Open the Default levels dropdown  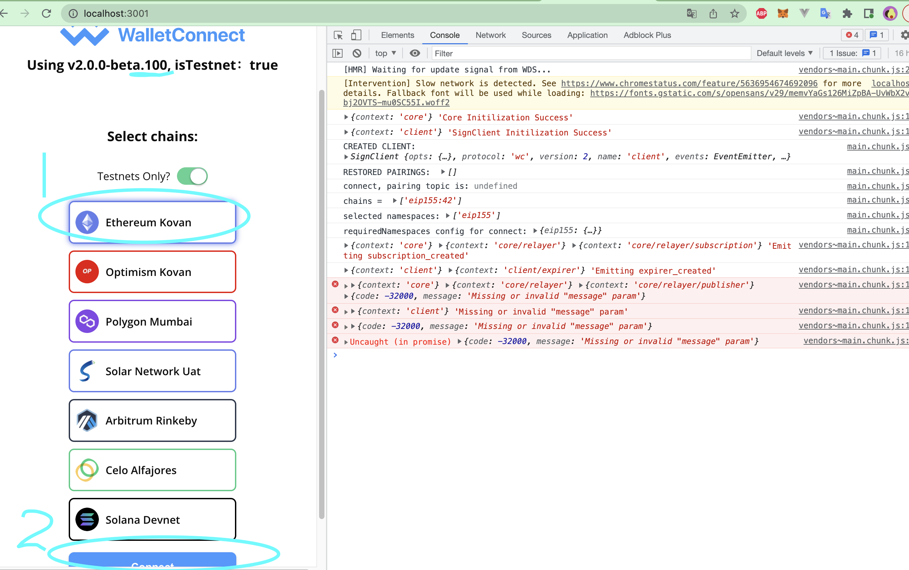(x=784, y=53)
